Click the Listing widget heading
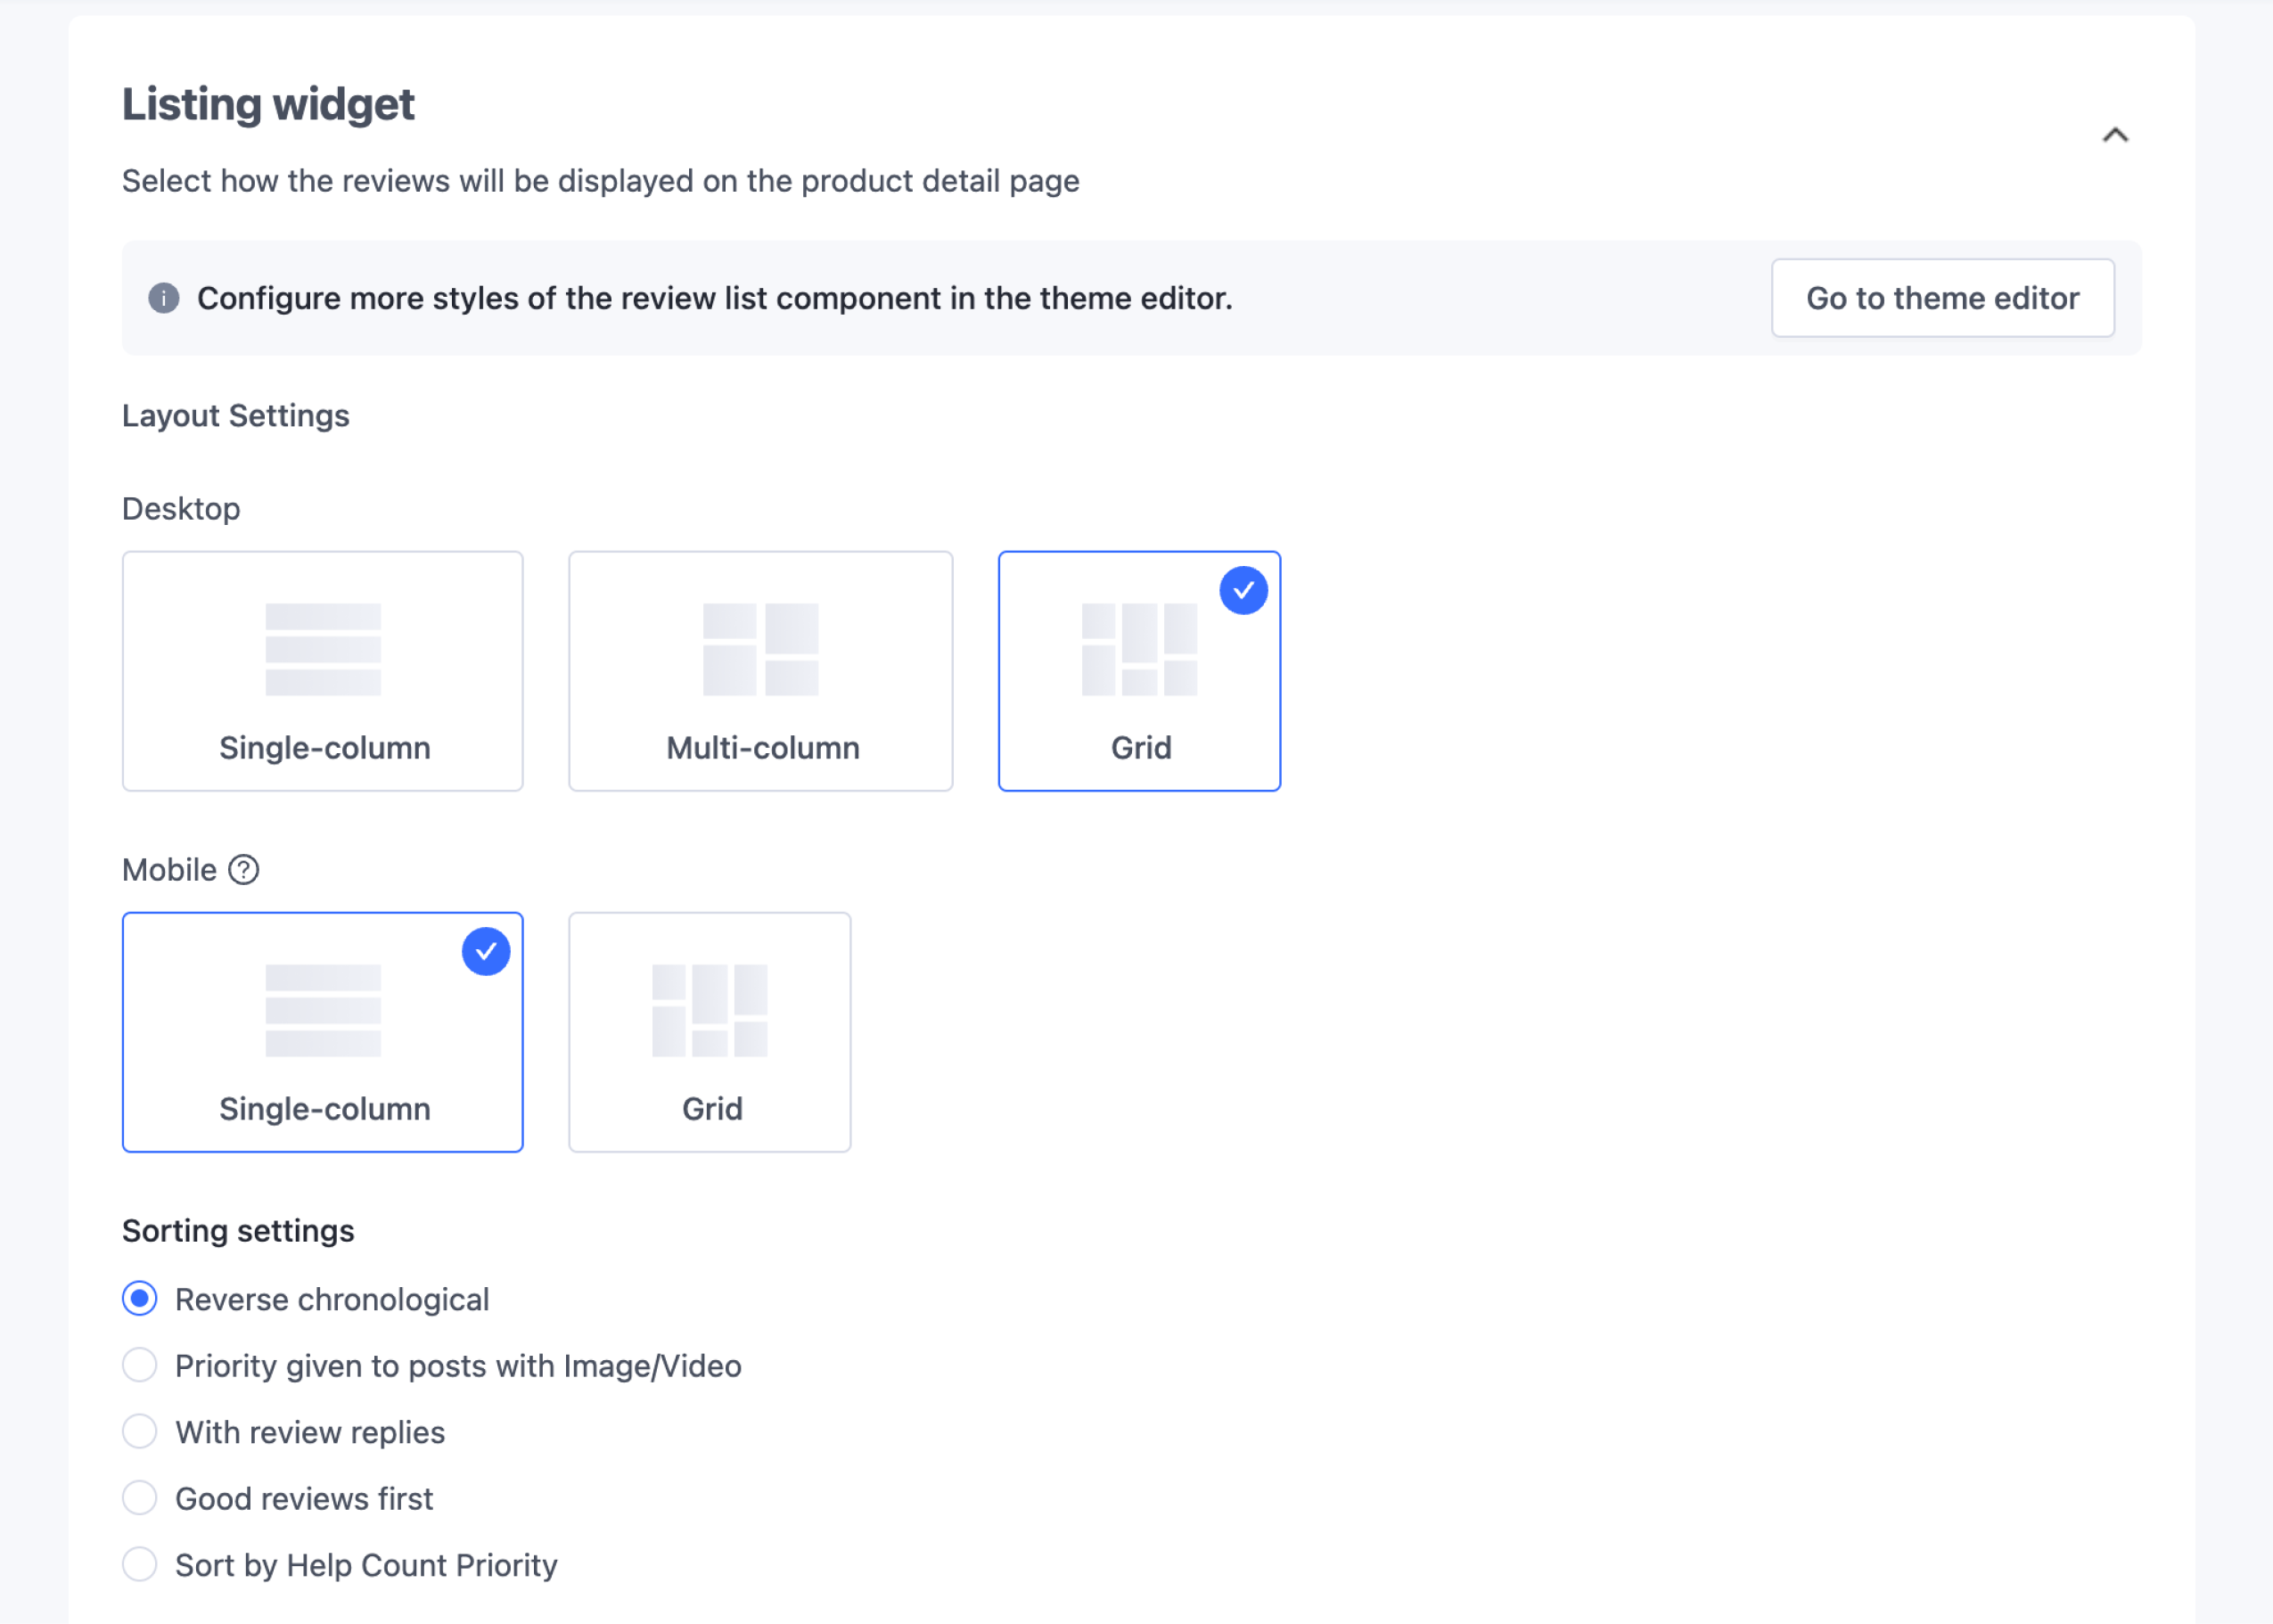The image size is (2273, 1624). (x=268, y=104)
